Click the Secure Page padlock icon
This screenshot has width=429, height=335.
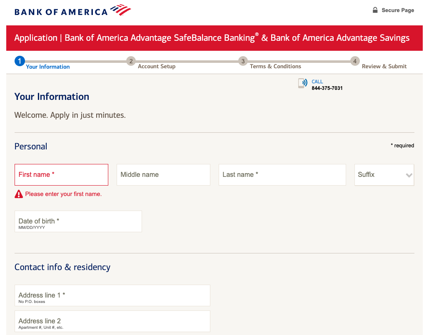(375, 10)
